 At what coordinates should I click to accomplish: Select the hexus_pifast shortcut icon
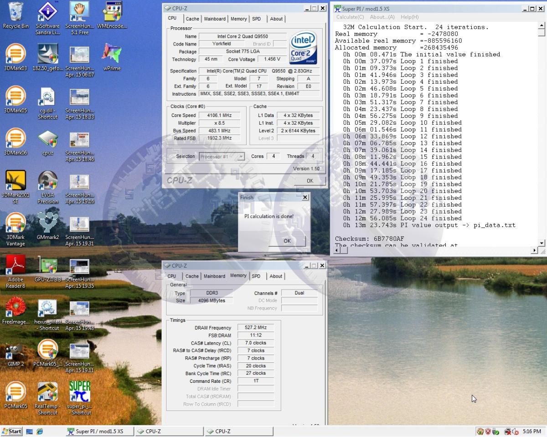[x=47, y=315]
